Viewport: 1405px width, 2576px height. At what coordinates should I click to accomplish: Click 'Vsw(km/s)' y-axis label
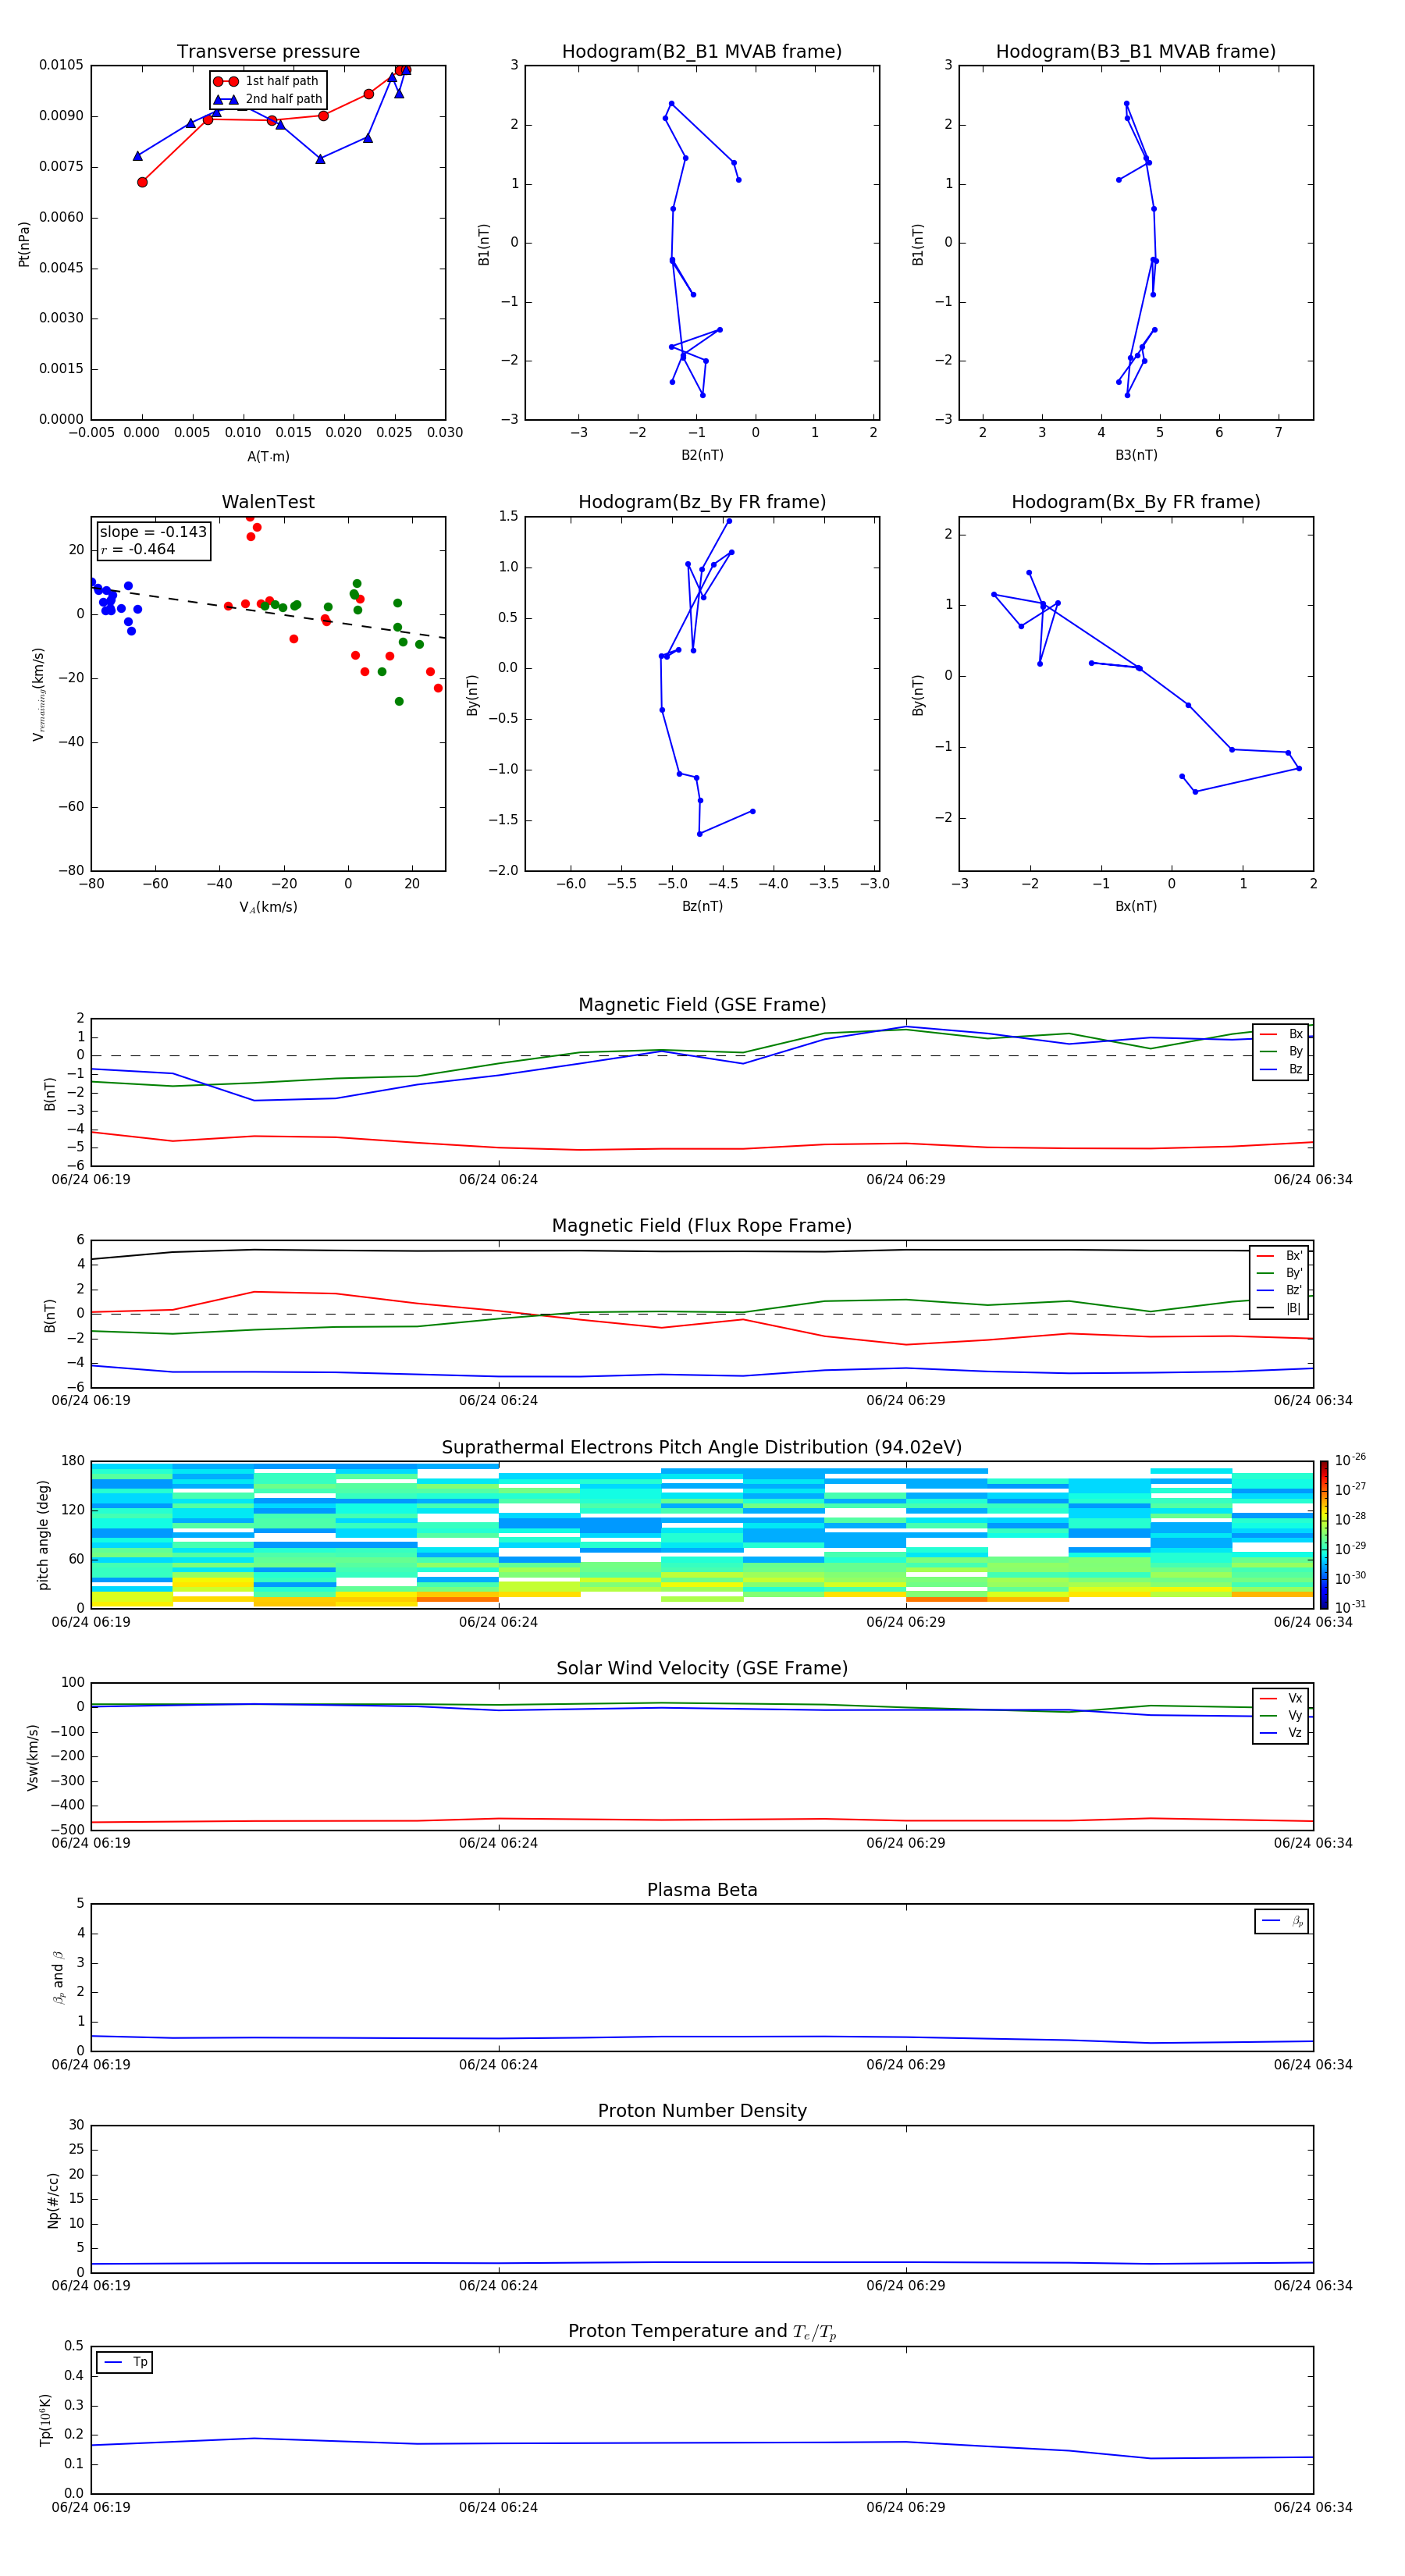(x=33, y=1757)
